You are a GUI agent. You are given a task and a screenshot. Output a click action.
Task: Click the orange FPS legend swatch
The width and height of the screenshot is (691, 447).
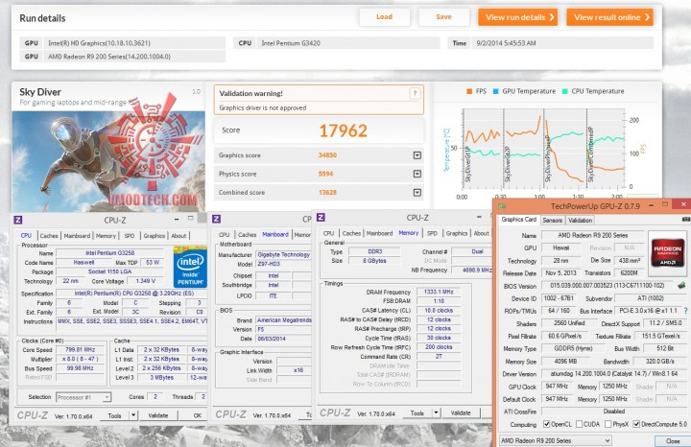pos(469,91)
